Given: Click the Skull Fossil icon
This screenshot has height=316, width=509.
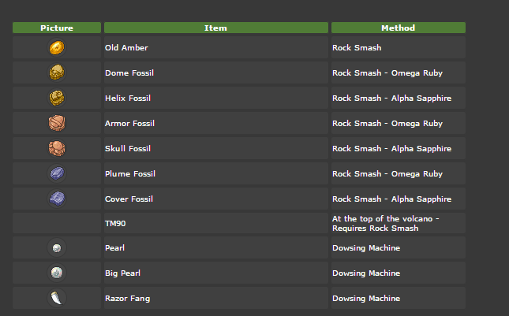Looking at the screenshot, I should [57, 148].
